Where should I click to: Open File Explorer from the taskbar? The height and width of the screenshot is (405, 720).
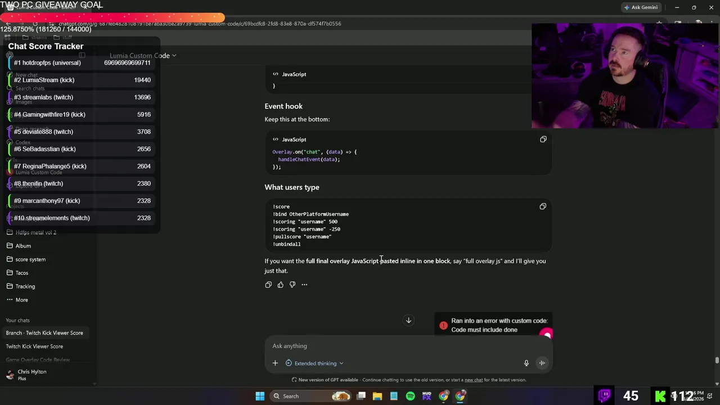(377, 396)
